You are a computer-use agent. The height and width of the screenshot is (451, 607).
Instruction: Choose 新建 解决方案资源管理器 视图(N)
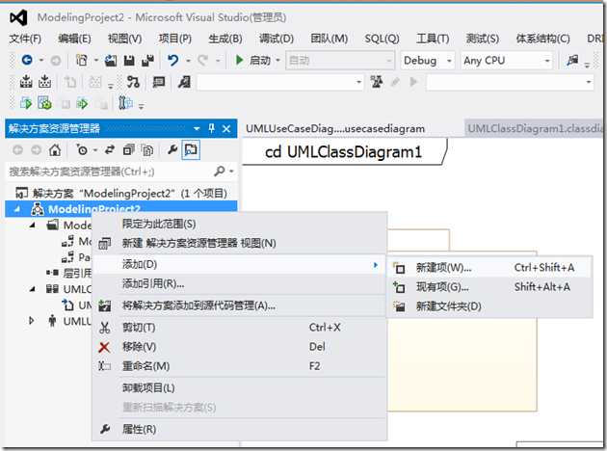[239, 243]
